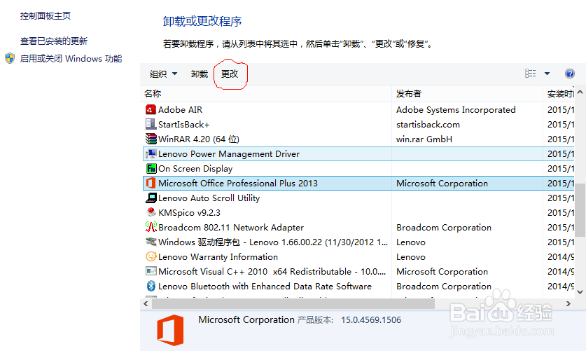This screenshot has height=351, width=586.
Task: Click the 更改 toolbar button
Action: pos(230,74)
